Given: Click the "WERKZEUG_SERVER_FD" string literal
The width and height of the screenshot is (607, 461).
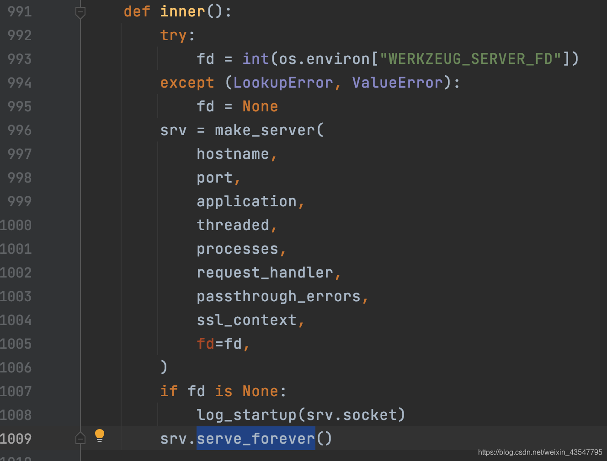Looking at the screenshot, I should tap(470, 59).
